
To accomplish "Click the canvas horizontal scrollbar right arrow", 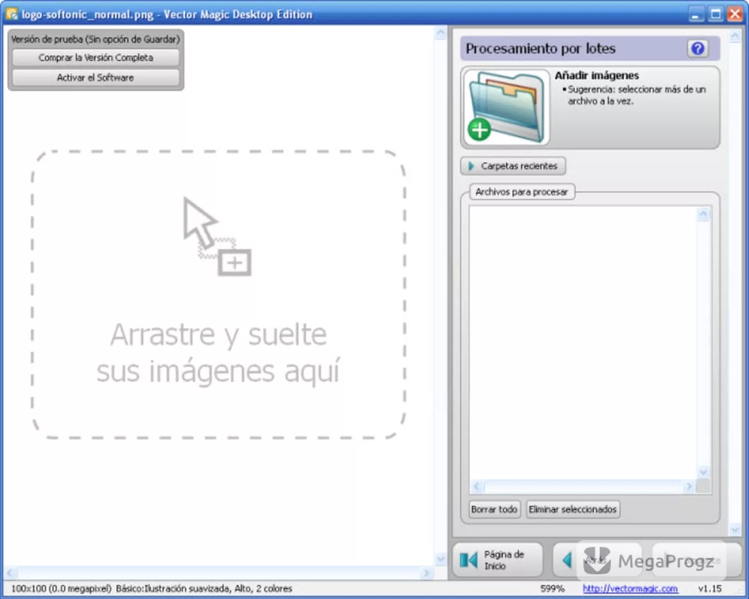I will pos(426,573).
